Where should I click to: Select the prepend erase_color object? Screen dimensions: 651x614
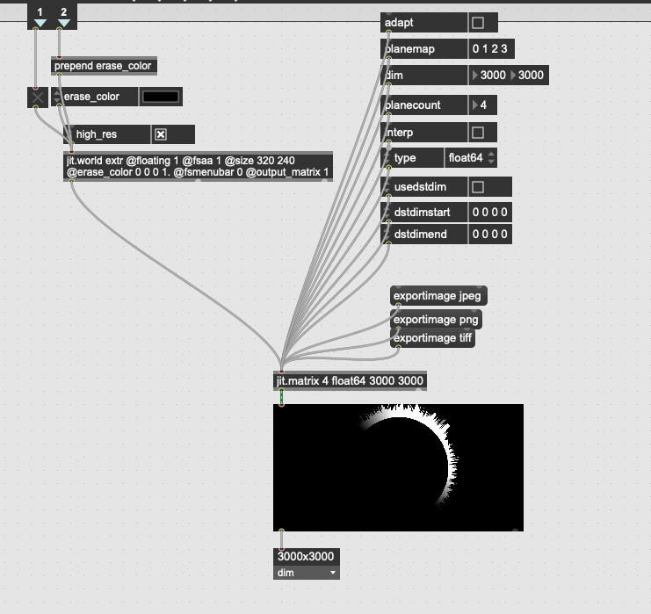pos(104,66)
